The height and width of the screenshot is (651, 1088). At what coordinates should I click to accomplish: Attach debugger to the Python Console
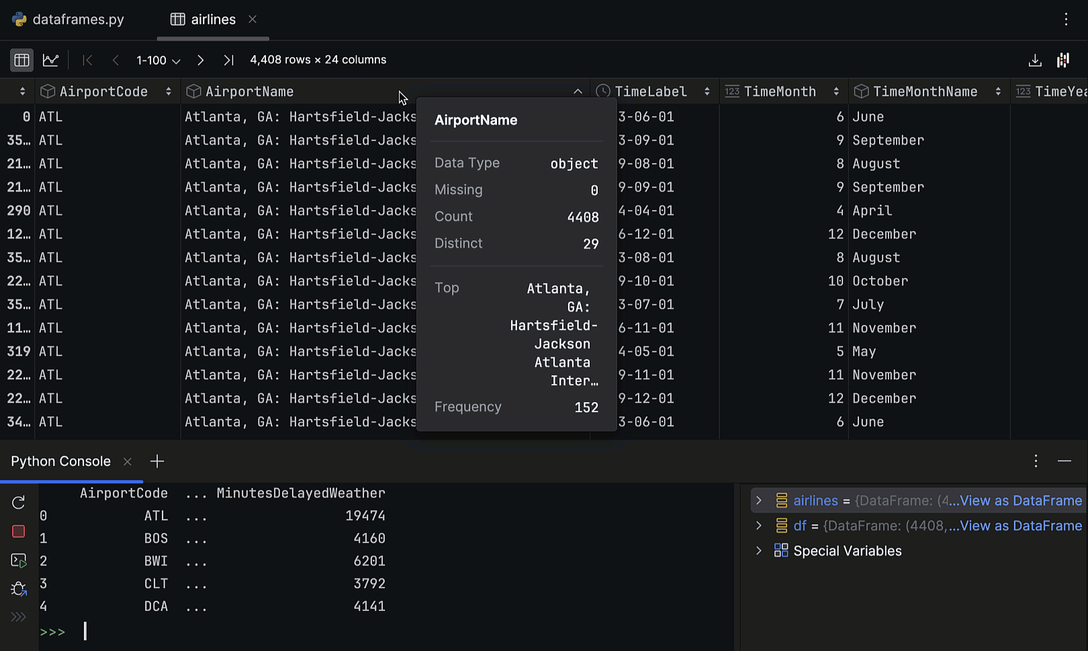pos(18,589)
